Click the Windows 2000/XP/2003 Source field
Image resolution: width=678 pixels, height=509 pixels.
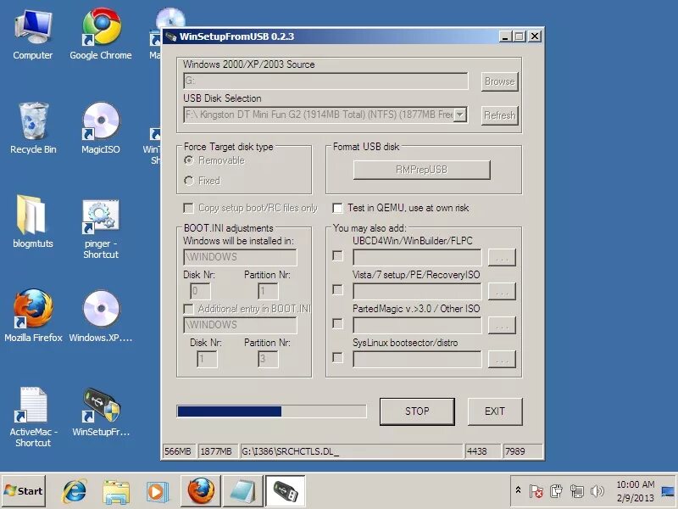[326, 81]
